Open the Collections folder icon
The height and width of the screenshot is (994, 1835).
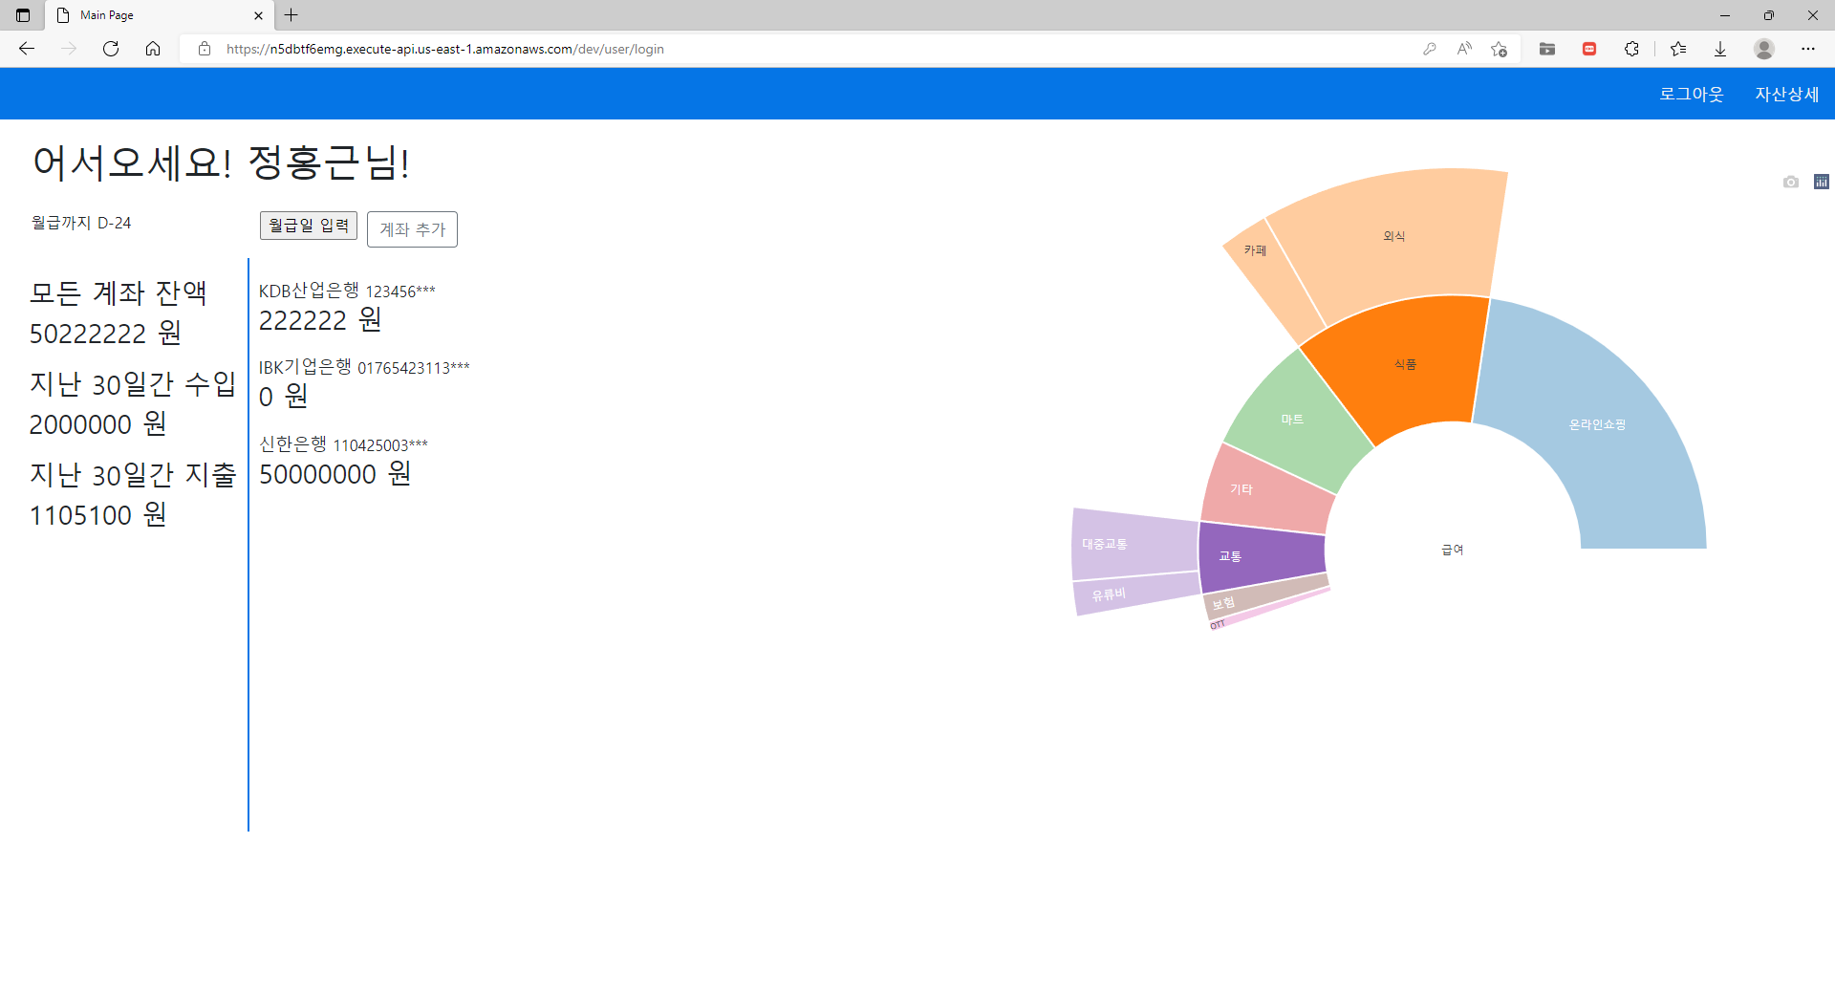pos(1548,49)
